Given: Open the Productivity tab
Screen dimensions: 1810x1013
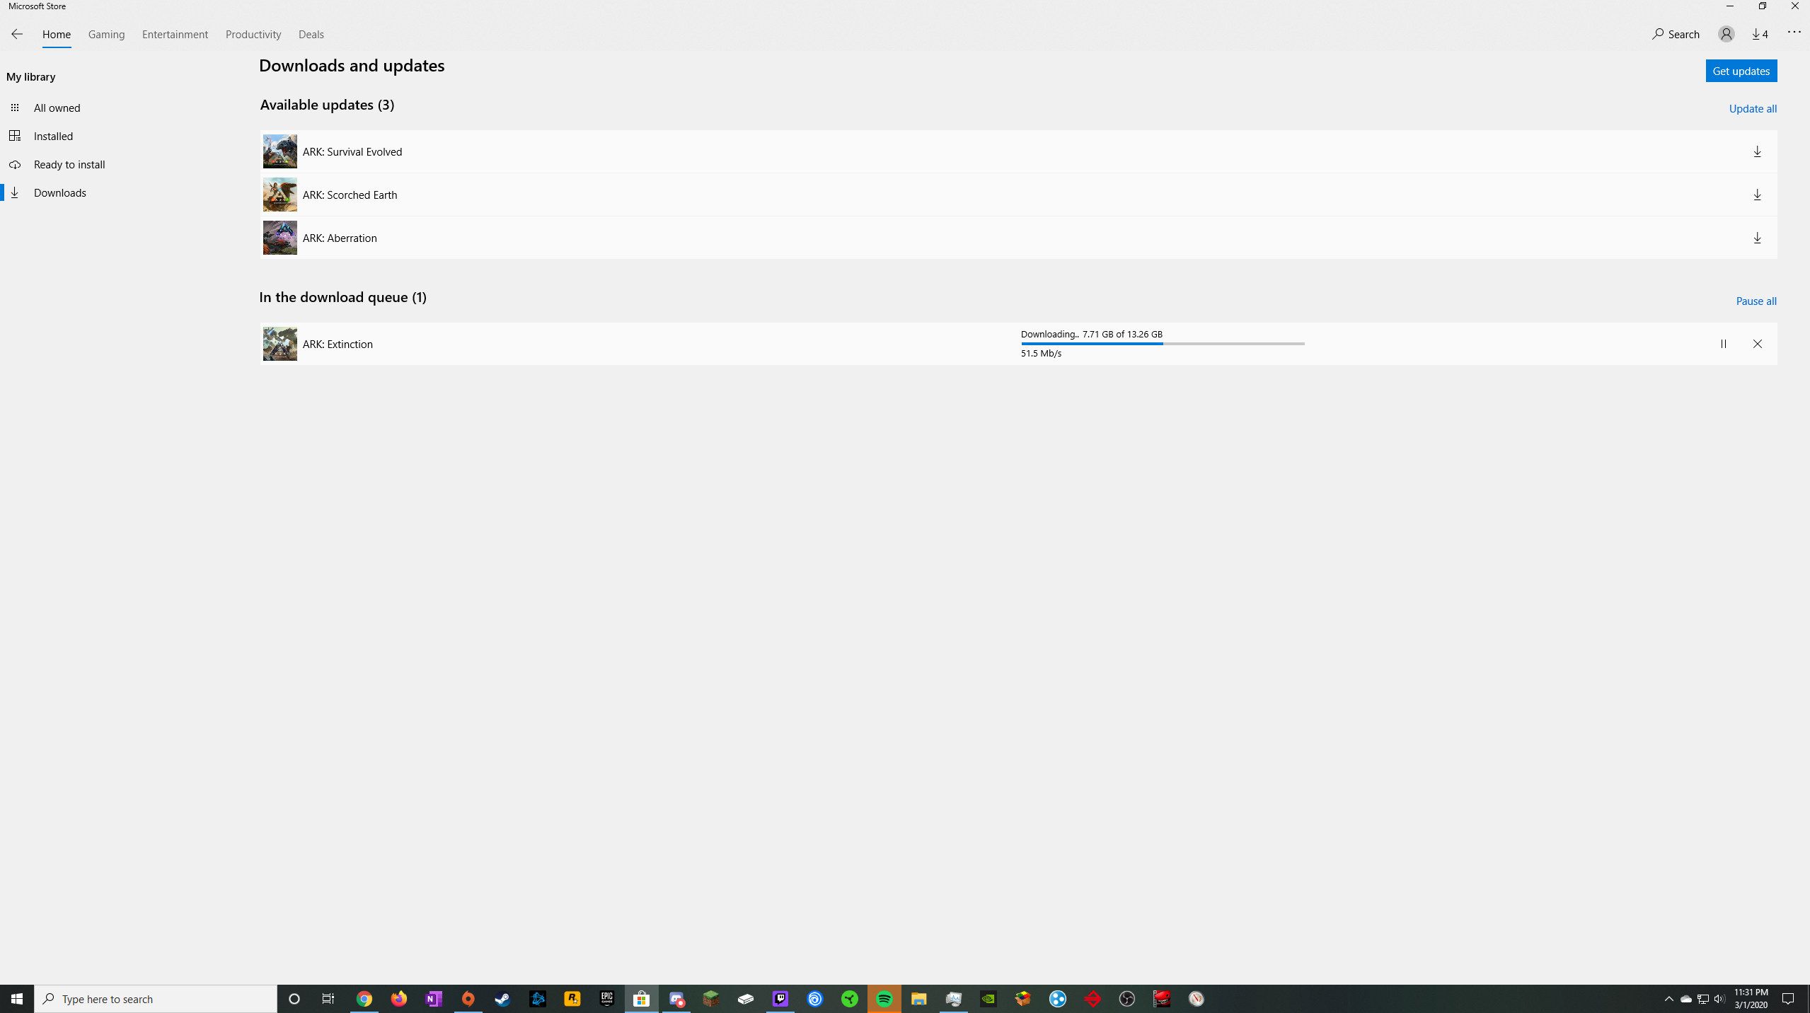Looking at the screenshot, I should point(253,34).
